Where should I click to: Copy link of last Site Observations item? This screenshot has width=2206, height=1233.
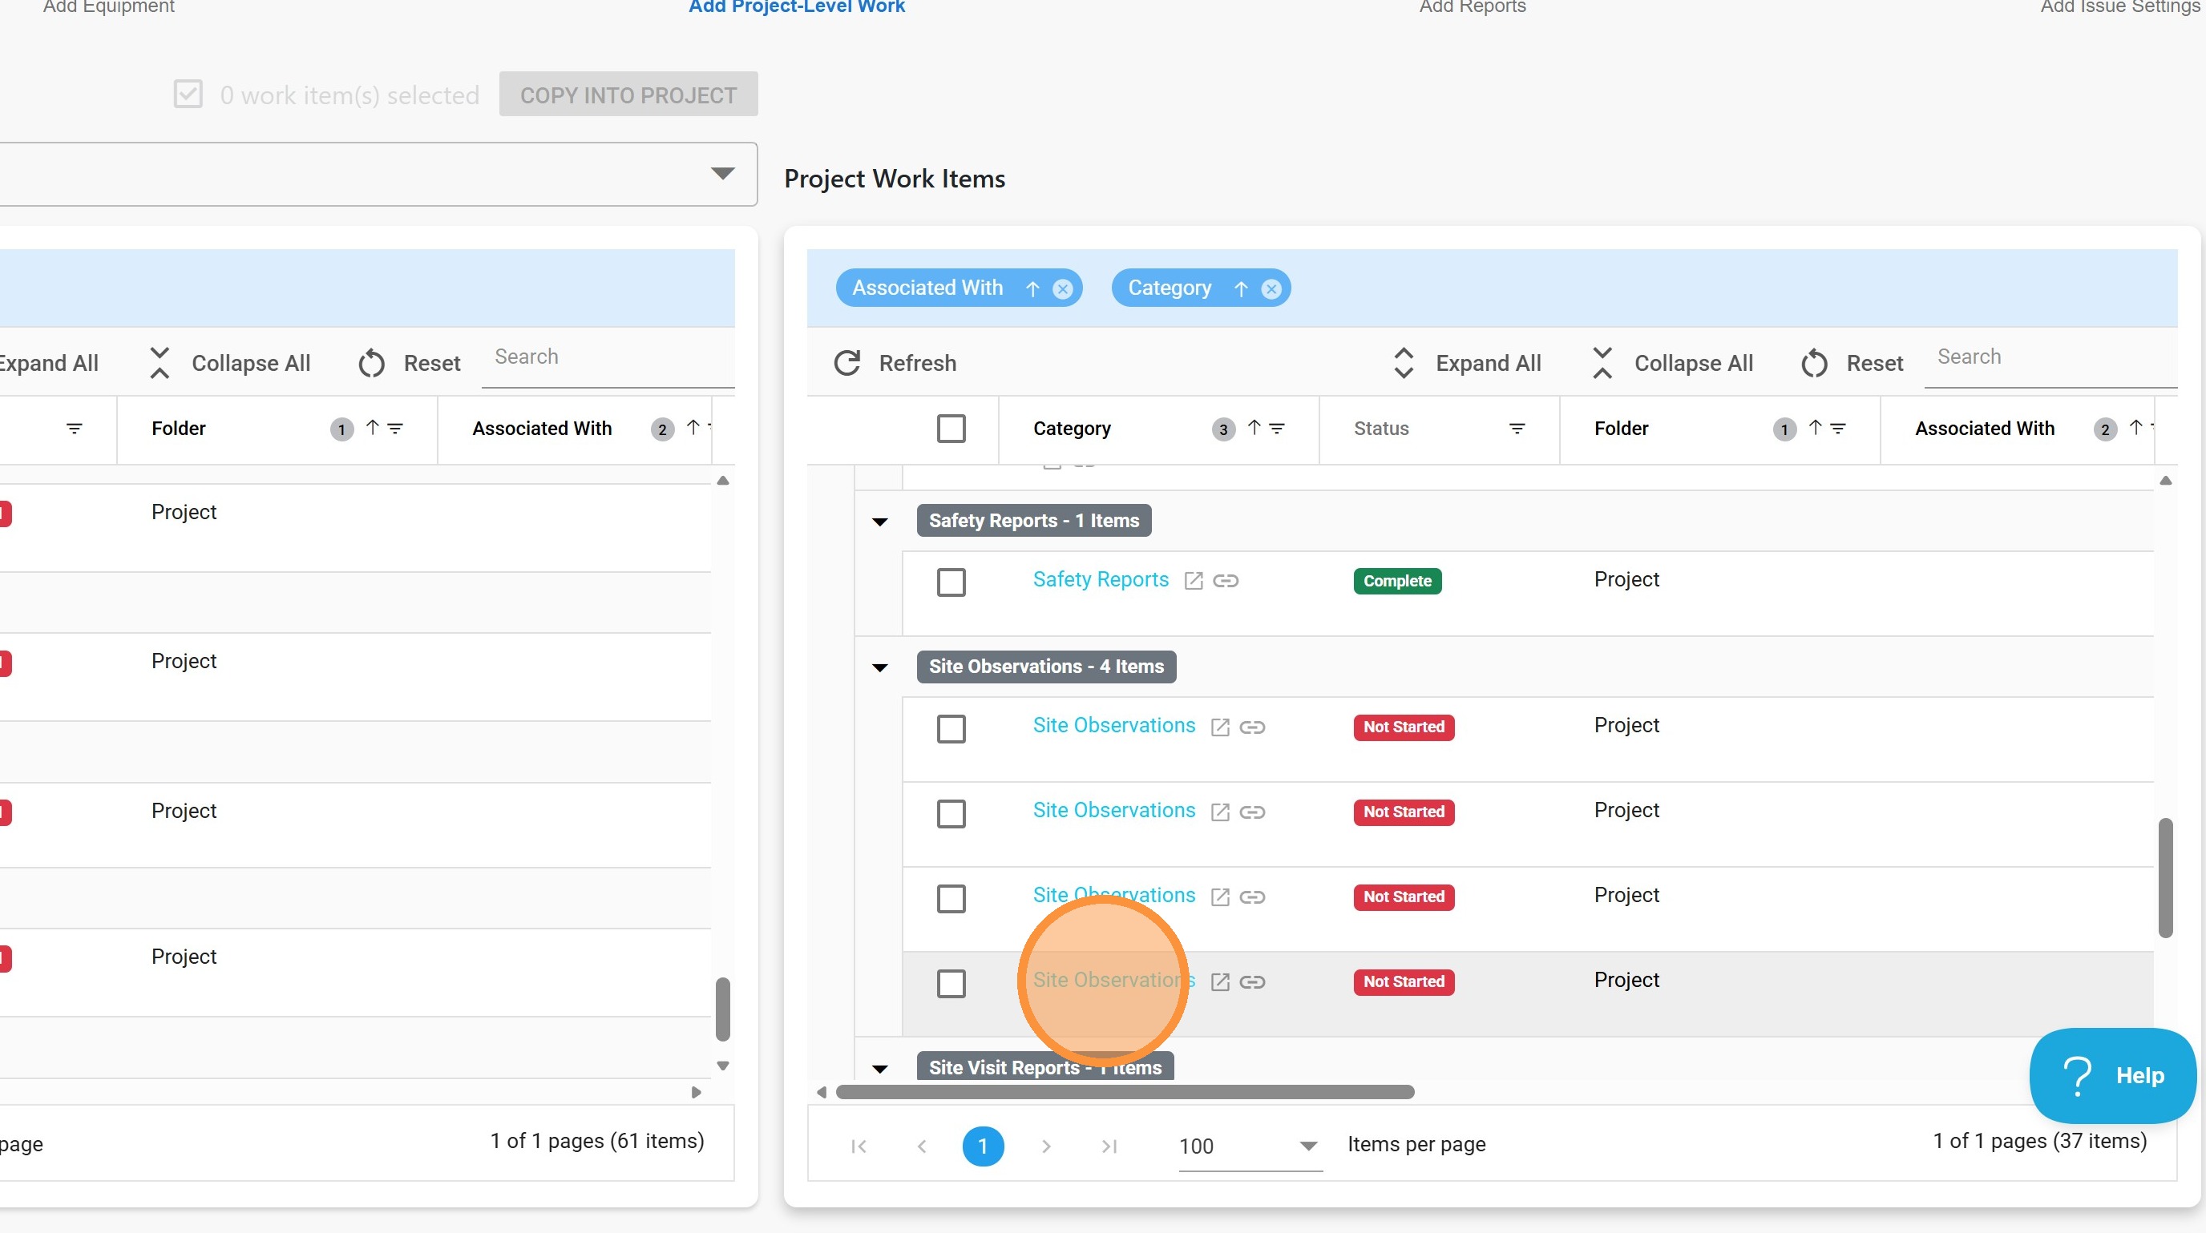tap(1252, 981)
